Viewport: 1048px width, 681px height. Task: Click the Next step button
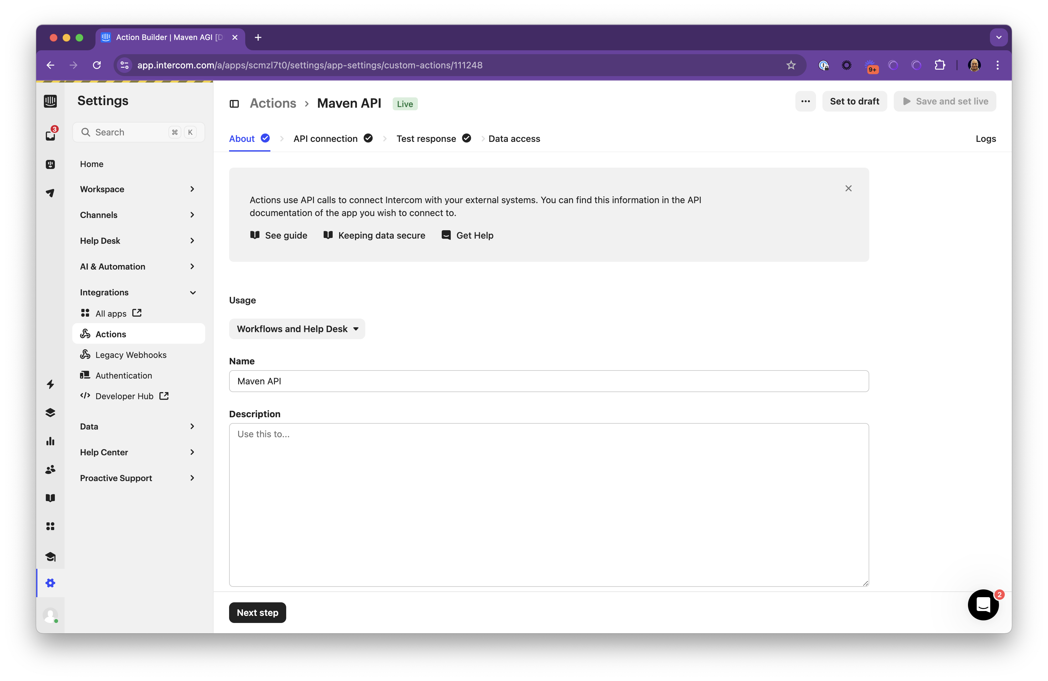click(257, 612)
